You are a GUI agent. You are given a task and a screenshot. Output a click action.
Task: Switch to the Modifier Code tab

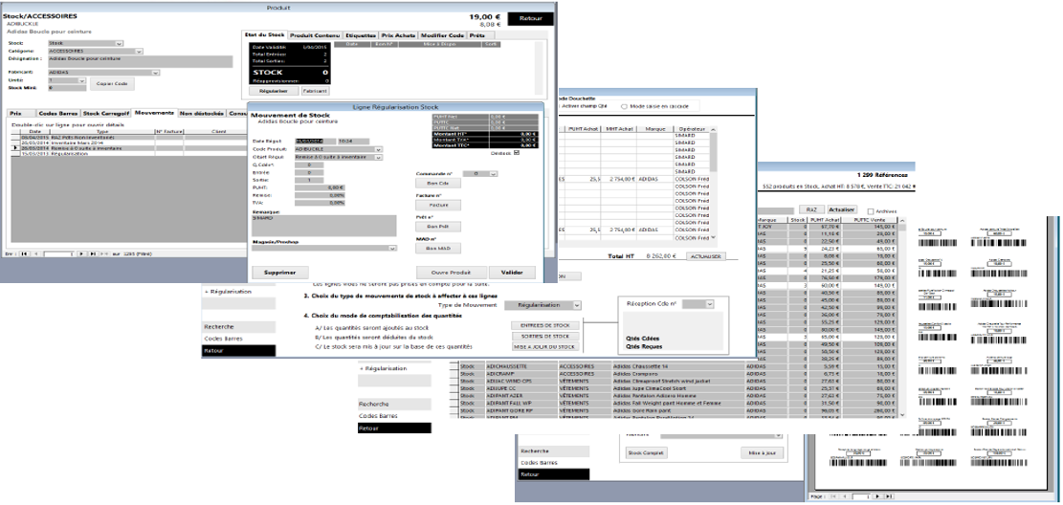click(442, 34)
